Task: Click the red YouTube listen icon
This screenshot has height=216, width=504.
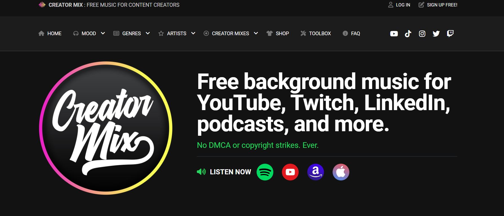Action: 290,172
